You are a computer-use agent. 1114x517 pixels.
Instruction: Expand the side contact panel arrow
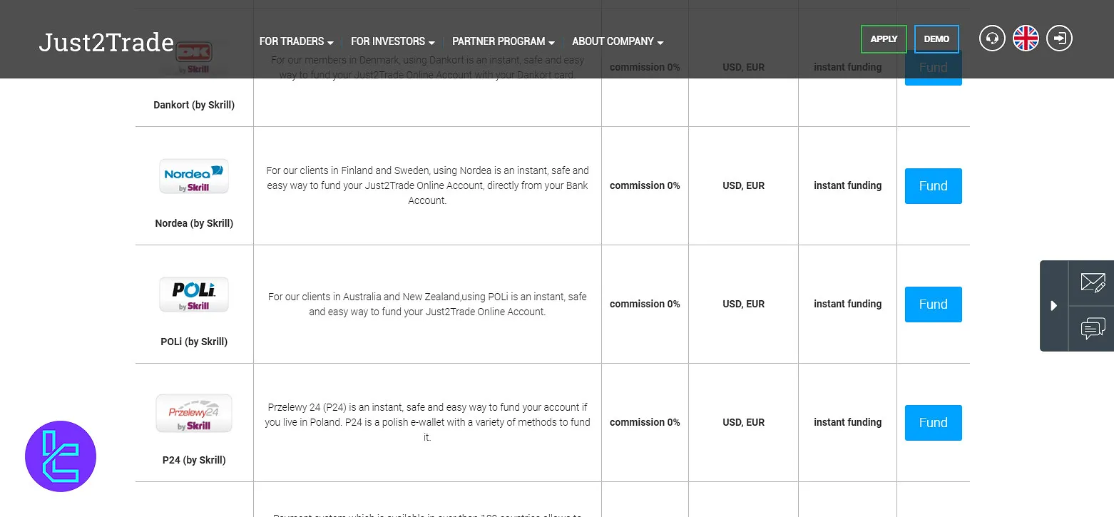click(x=1054, y=306)
